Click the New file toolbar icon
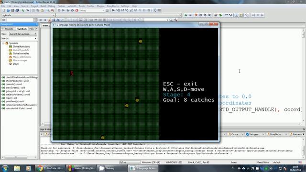The width and height of the screenshot is (306, 172). click(x=4, y=11)
